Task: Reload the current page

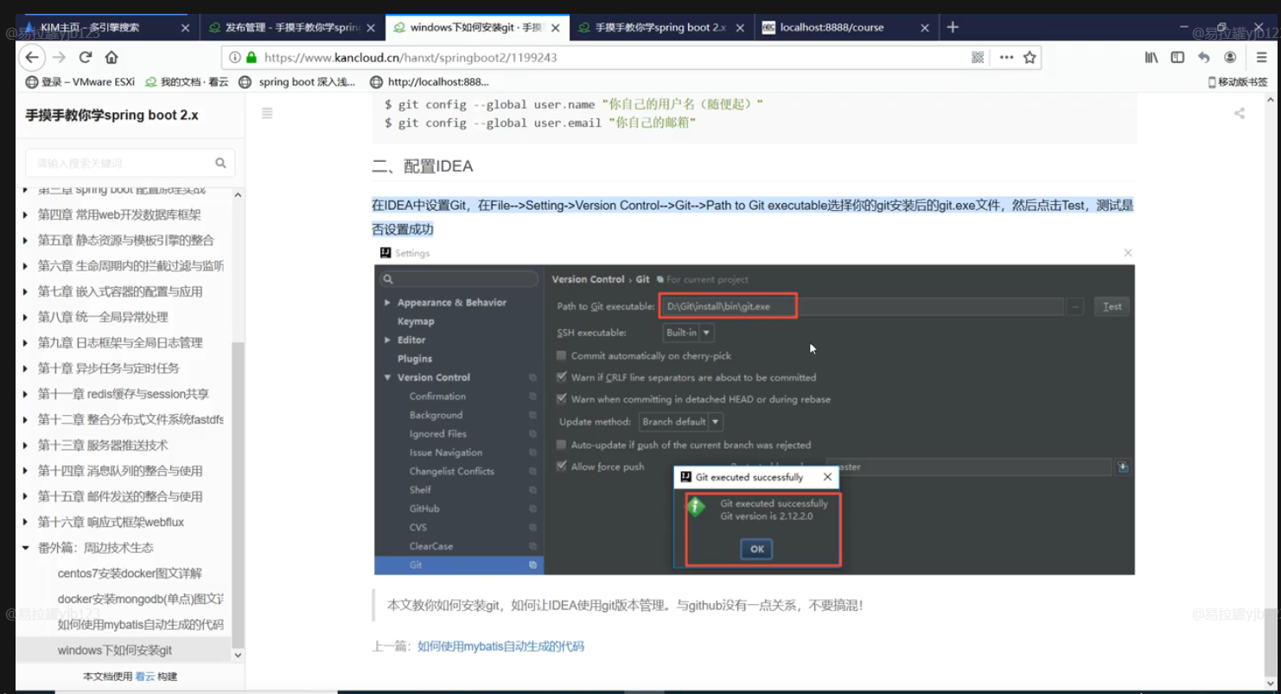Action: pos(85,58)
